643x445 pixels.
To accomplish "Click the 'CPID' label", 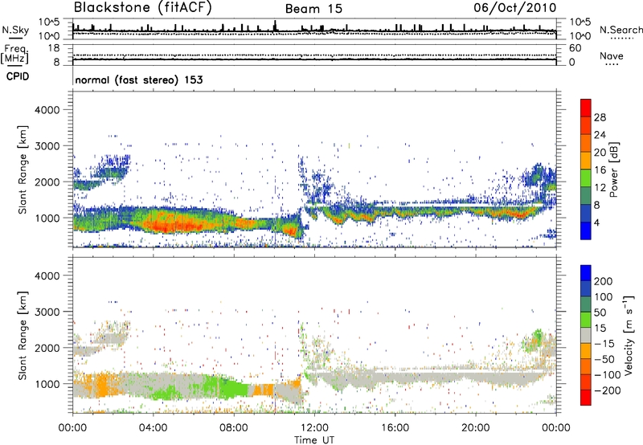I will 18,76.
